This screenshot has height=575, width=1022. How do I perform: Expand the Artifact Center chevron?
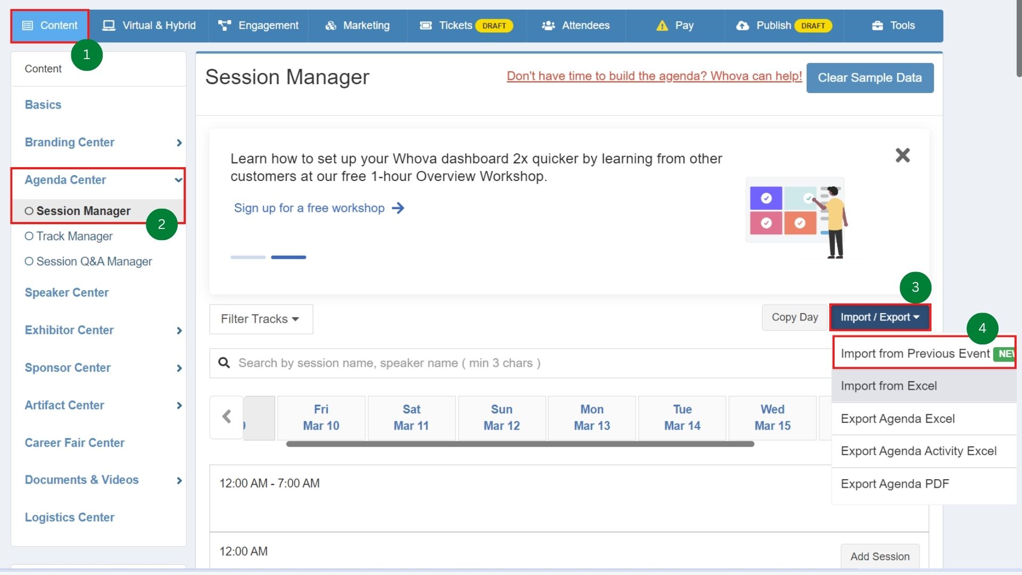179,406
